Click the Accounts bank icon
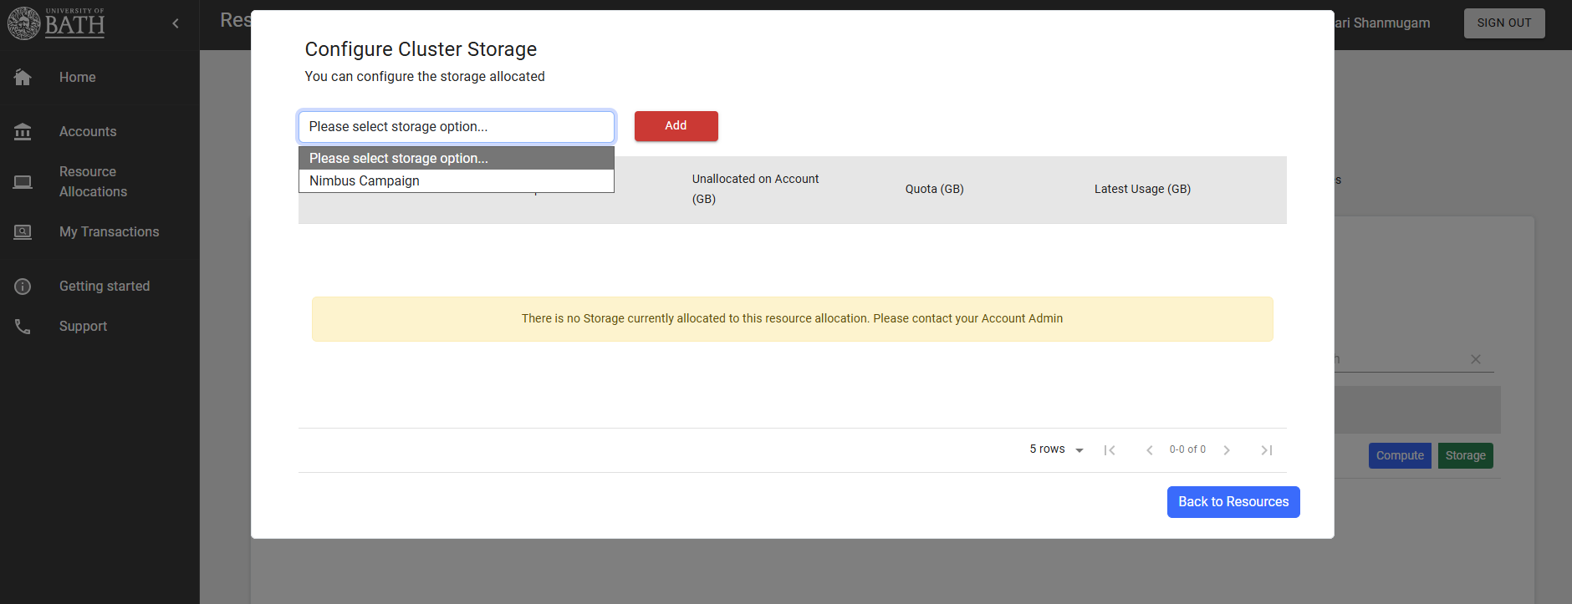The height and width of the screenshot is (604, 1572). (23, 132)
